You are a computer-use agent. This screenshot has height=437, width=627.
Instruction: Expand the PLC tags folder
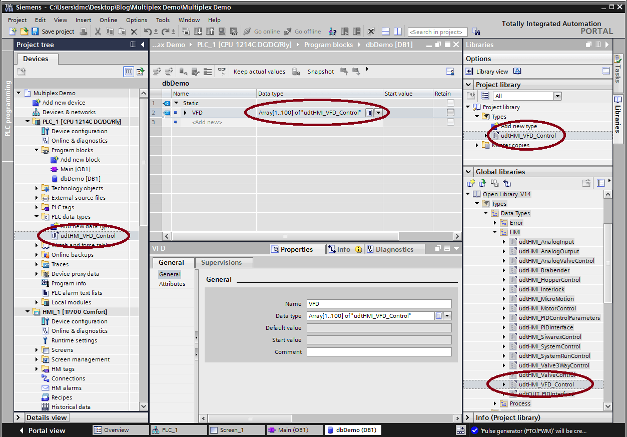[37, 207]
